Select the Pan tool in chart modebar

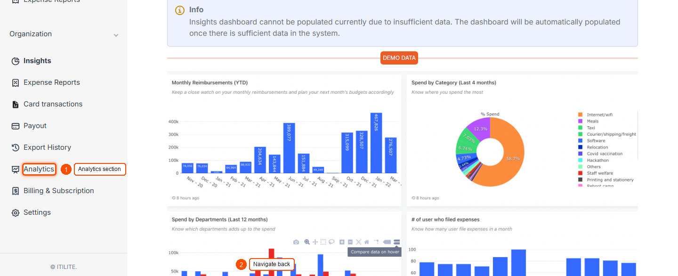(315, 242)
